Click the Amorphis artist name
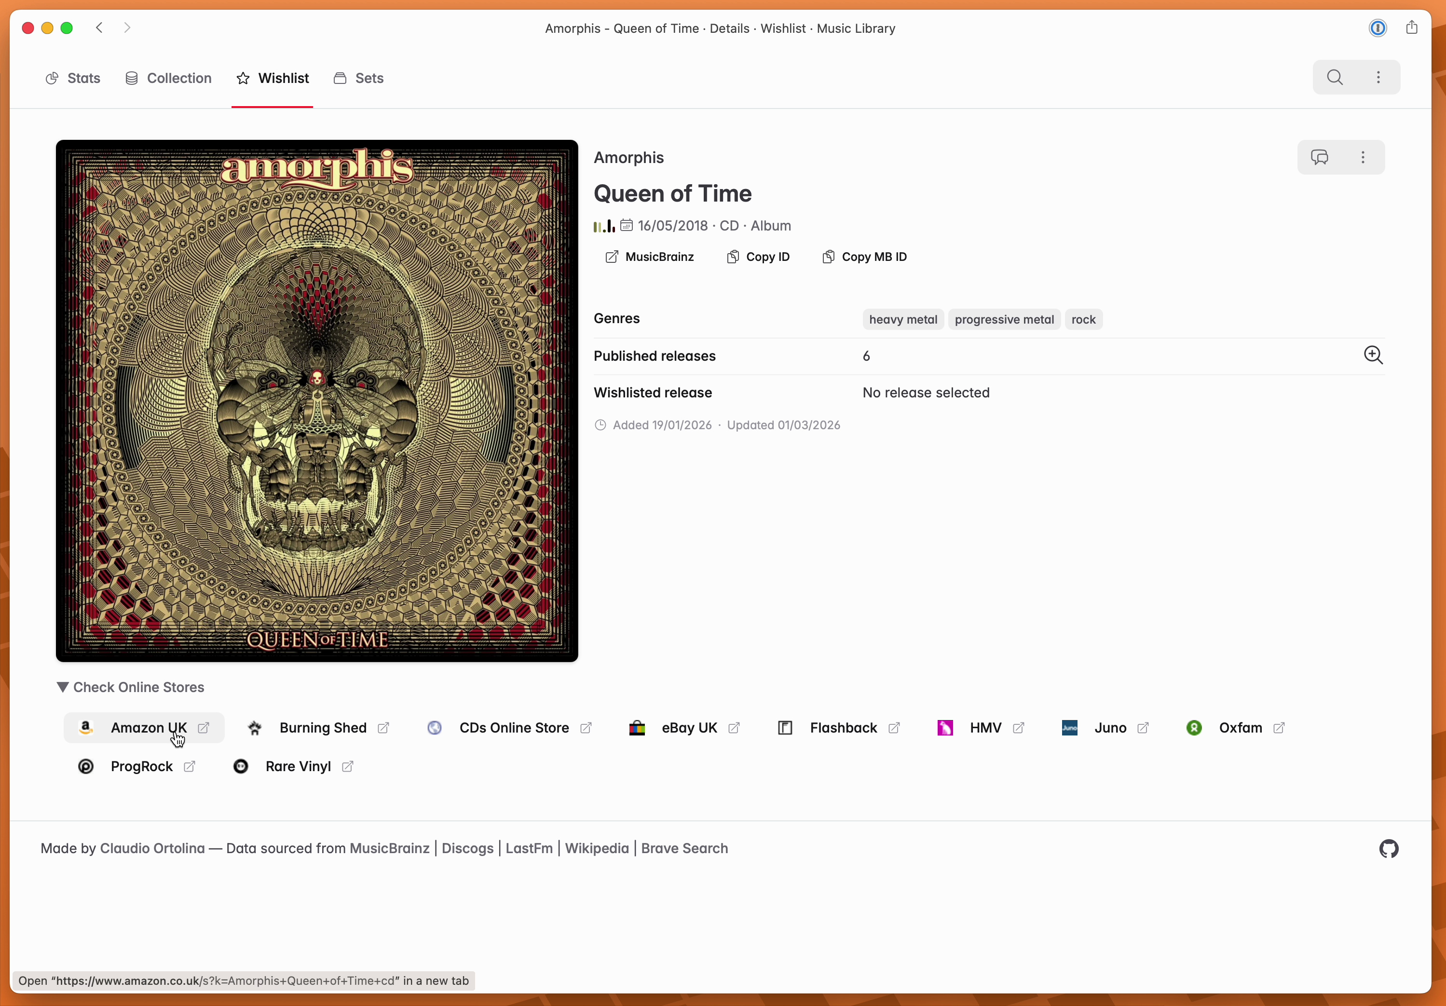The width and height of the screenshot is (1446, 1006). coord(628,157)
